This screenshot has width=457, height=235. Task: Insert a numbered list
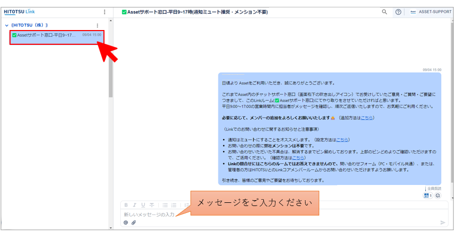point(174,205)
